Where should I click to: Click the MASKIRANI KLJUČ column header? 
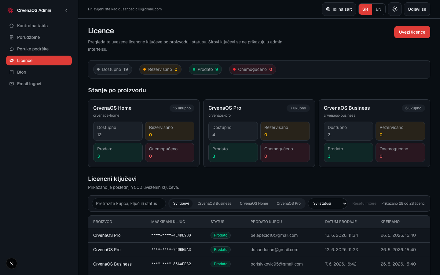click(168, 222)
